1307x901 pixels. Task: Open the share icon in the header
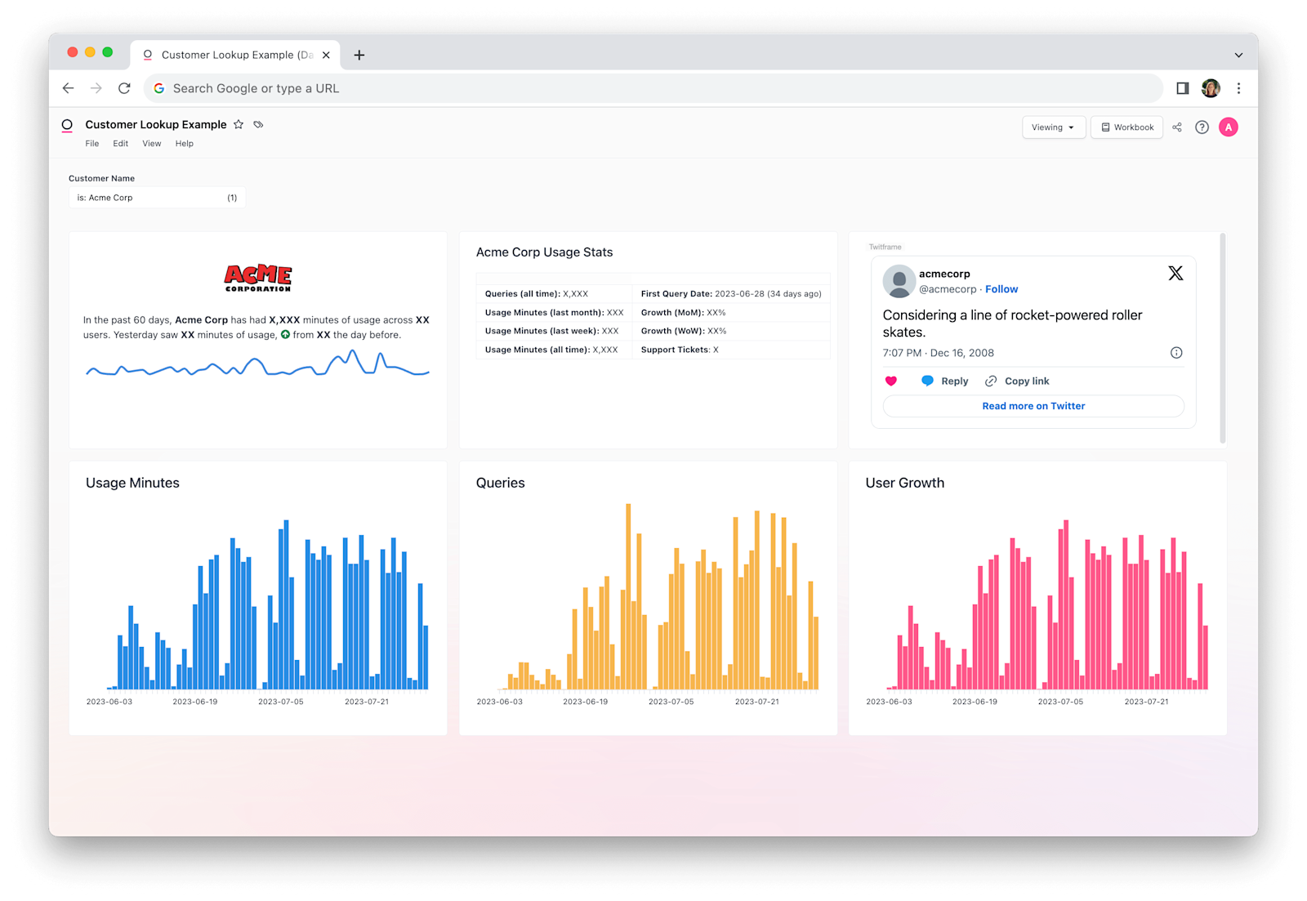1177,127
